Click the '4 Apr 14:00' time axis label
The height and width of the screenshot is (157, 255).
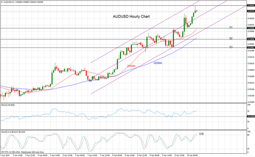(x=55, y=155)
